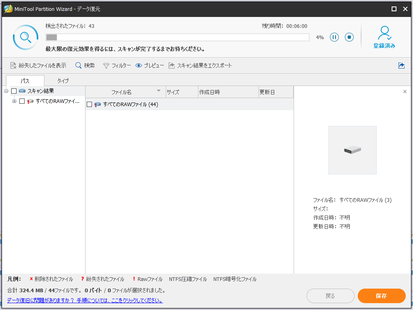413x310 pixels.
Task: Check the すべてのRAWファイル (44) list checkbox
Action: (90, 105)
